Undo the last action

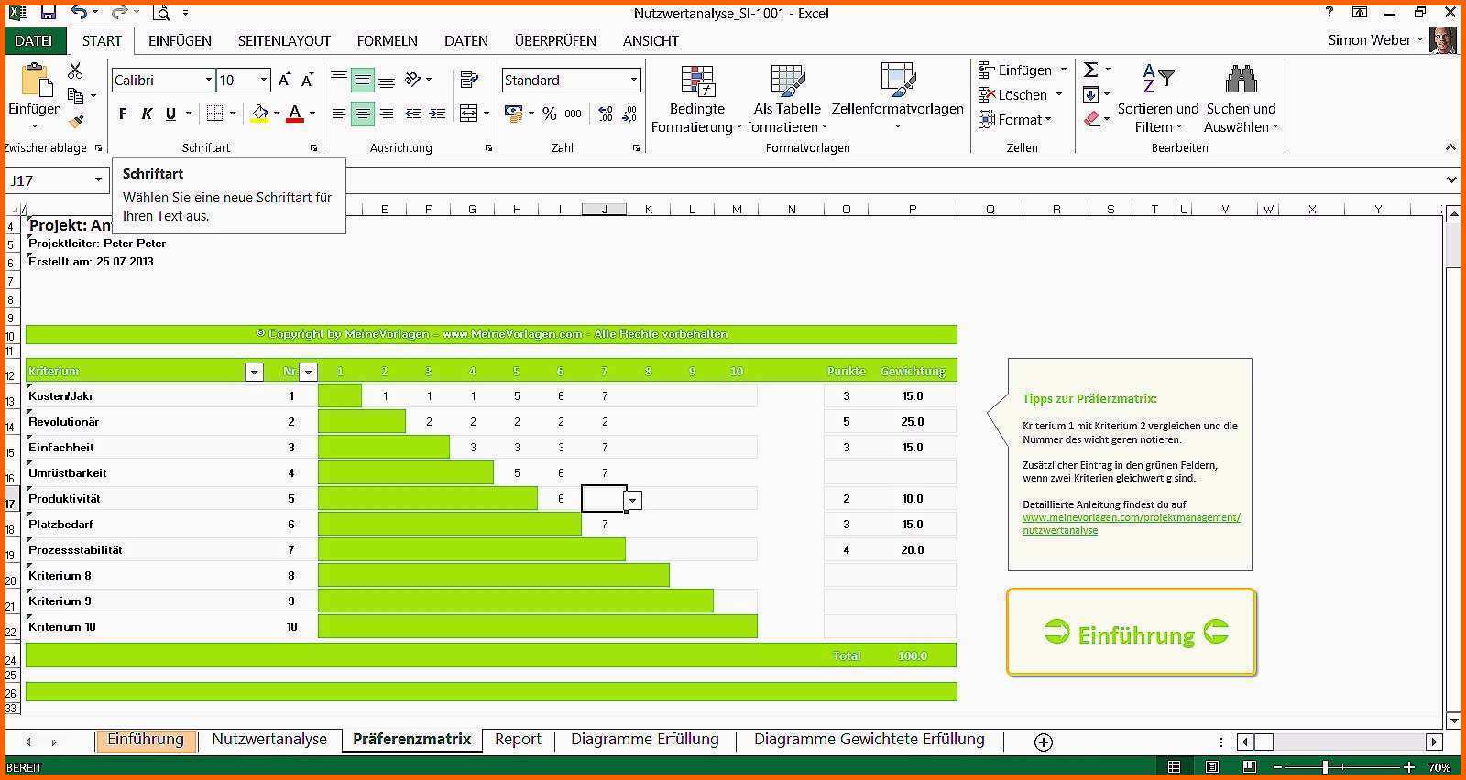point(80,13)
